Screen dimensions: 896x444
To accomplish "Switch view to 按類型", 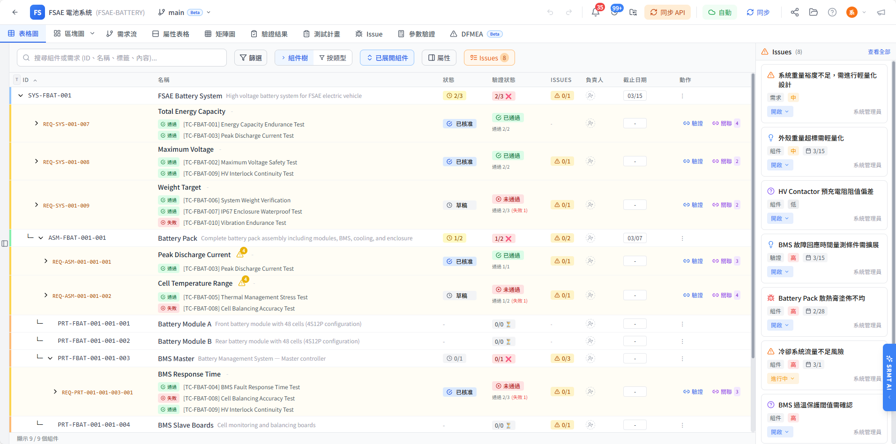I will [x=333, y=58].
